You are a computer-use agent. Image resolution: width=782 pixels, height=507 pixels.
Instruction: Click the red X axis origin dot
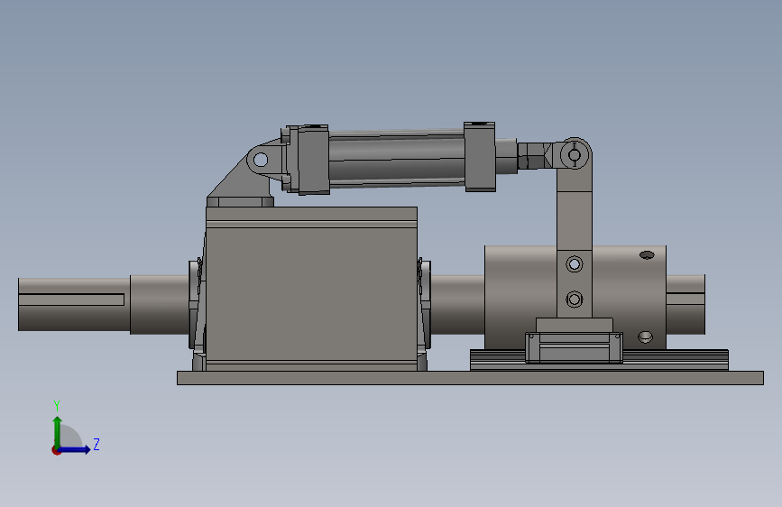click(56, 450)
